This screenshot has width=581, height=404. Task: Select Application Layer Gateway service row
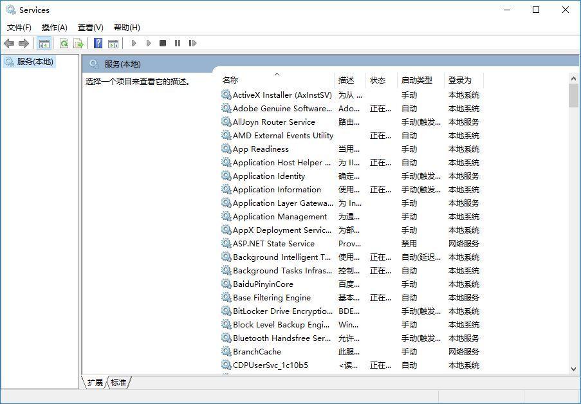pos(352,203)
